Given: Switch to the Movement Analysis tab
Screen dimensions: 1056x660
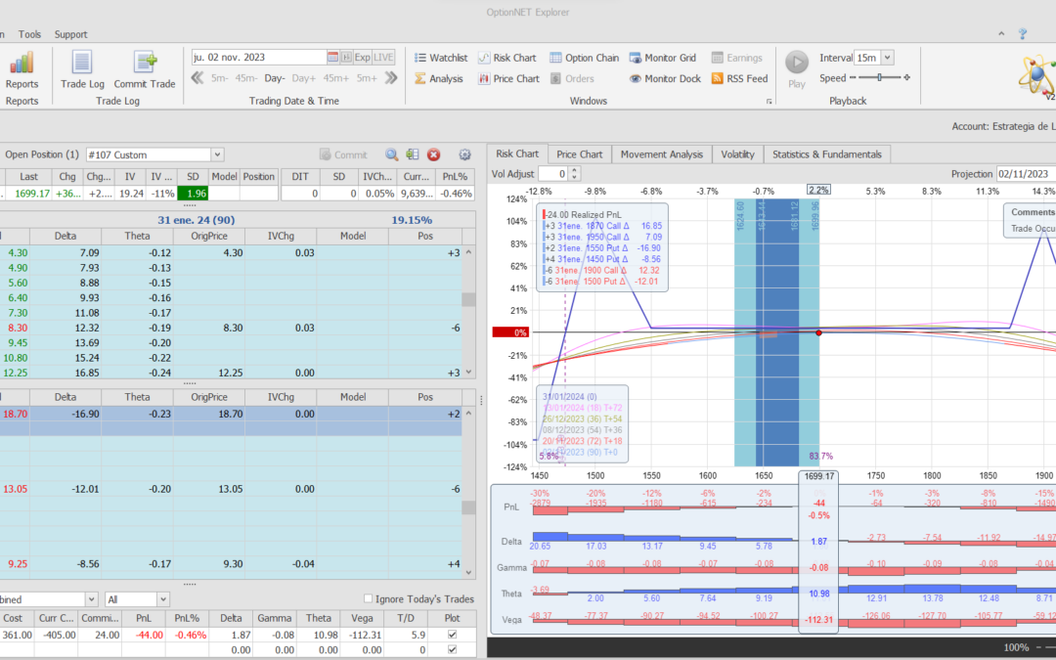Looking at the screenshot, I should [661, 154].
